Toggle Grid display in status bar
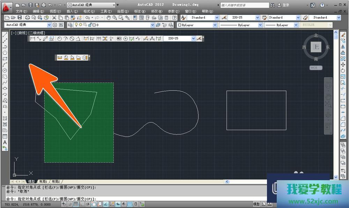 [x=76, y=204]
